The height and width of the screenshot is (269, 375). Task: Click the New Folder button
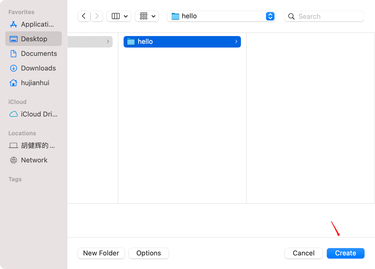(x=101, y=253)
